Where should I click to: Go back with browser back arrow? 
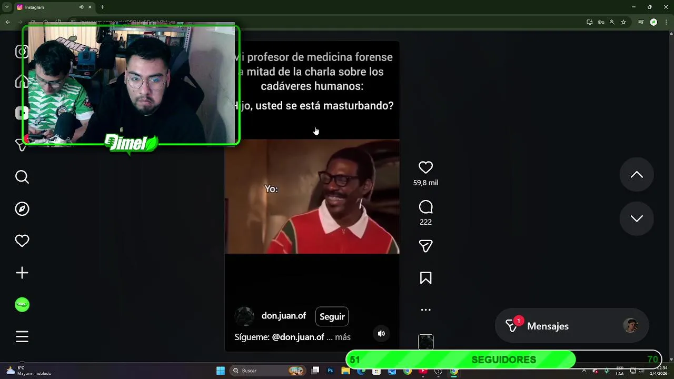(x=7, y=22)
